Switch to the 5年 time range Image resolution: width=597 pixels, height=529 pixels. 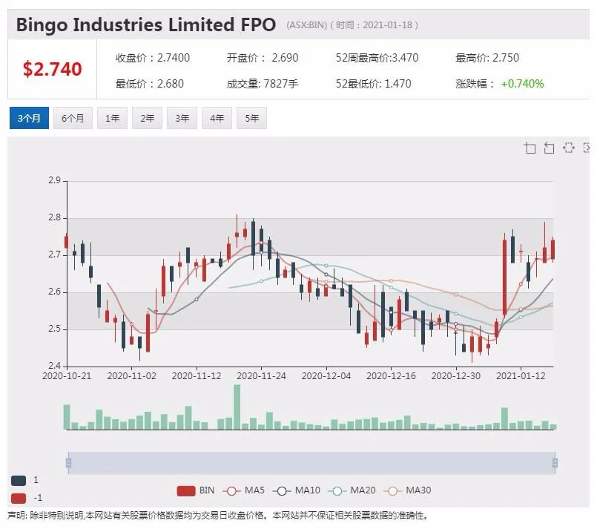tap(251, 118)
